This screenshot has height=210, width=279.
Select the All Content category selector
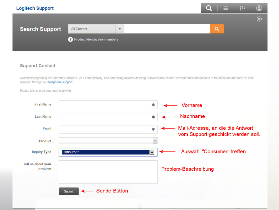92,29
